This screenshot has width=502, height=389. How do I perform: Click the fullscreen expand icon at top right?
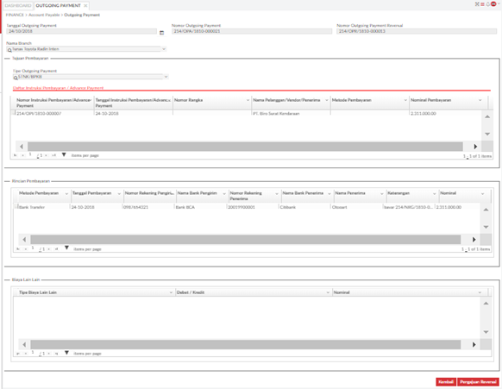477,4
